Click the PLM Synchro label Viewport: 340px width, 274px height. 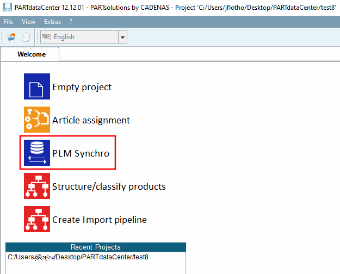(81, 153)
